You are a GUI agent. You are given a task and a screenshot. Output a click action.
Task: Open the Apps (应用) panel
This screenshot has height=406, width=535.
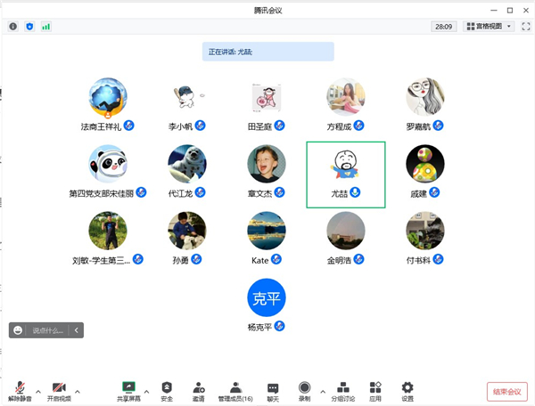[x=375, y=391]
